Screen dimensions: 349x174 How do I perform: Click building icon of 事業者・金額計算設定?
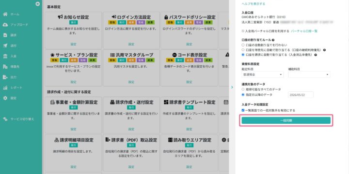tap(52, 102)
